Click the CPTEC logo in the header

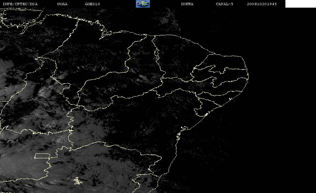(x=143, y=3)
